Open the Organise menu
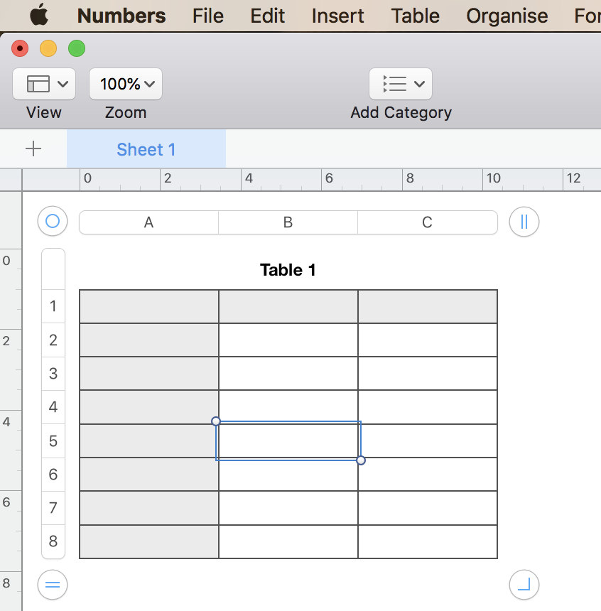The width and height of the screenshot is (601, 611). 507,16
